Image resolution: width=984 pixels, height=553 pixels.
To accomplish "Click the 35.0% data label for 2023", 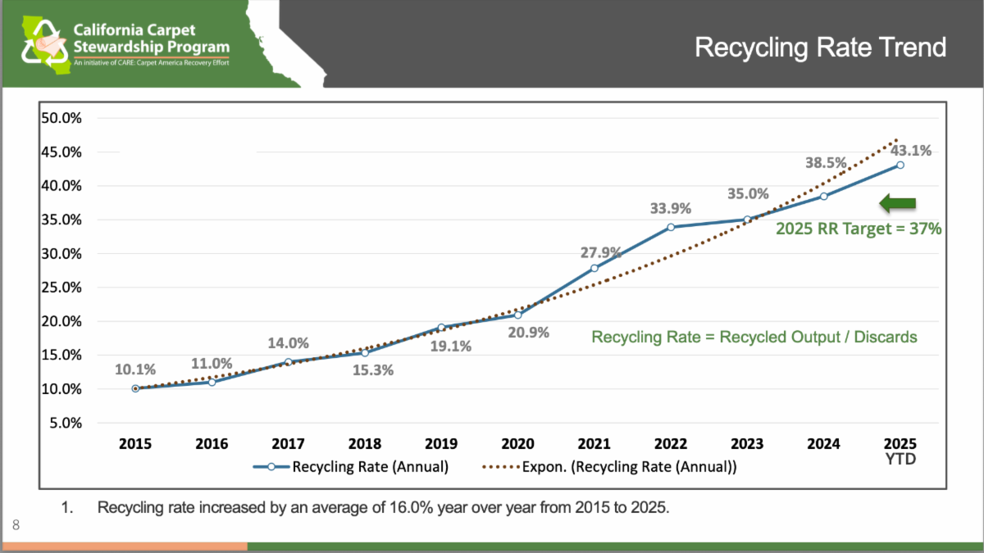I will tap(748, 194).
